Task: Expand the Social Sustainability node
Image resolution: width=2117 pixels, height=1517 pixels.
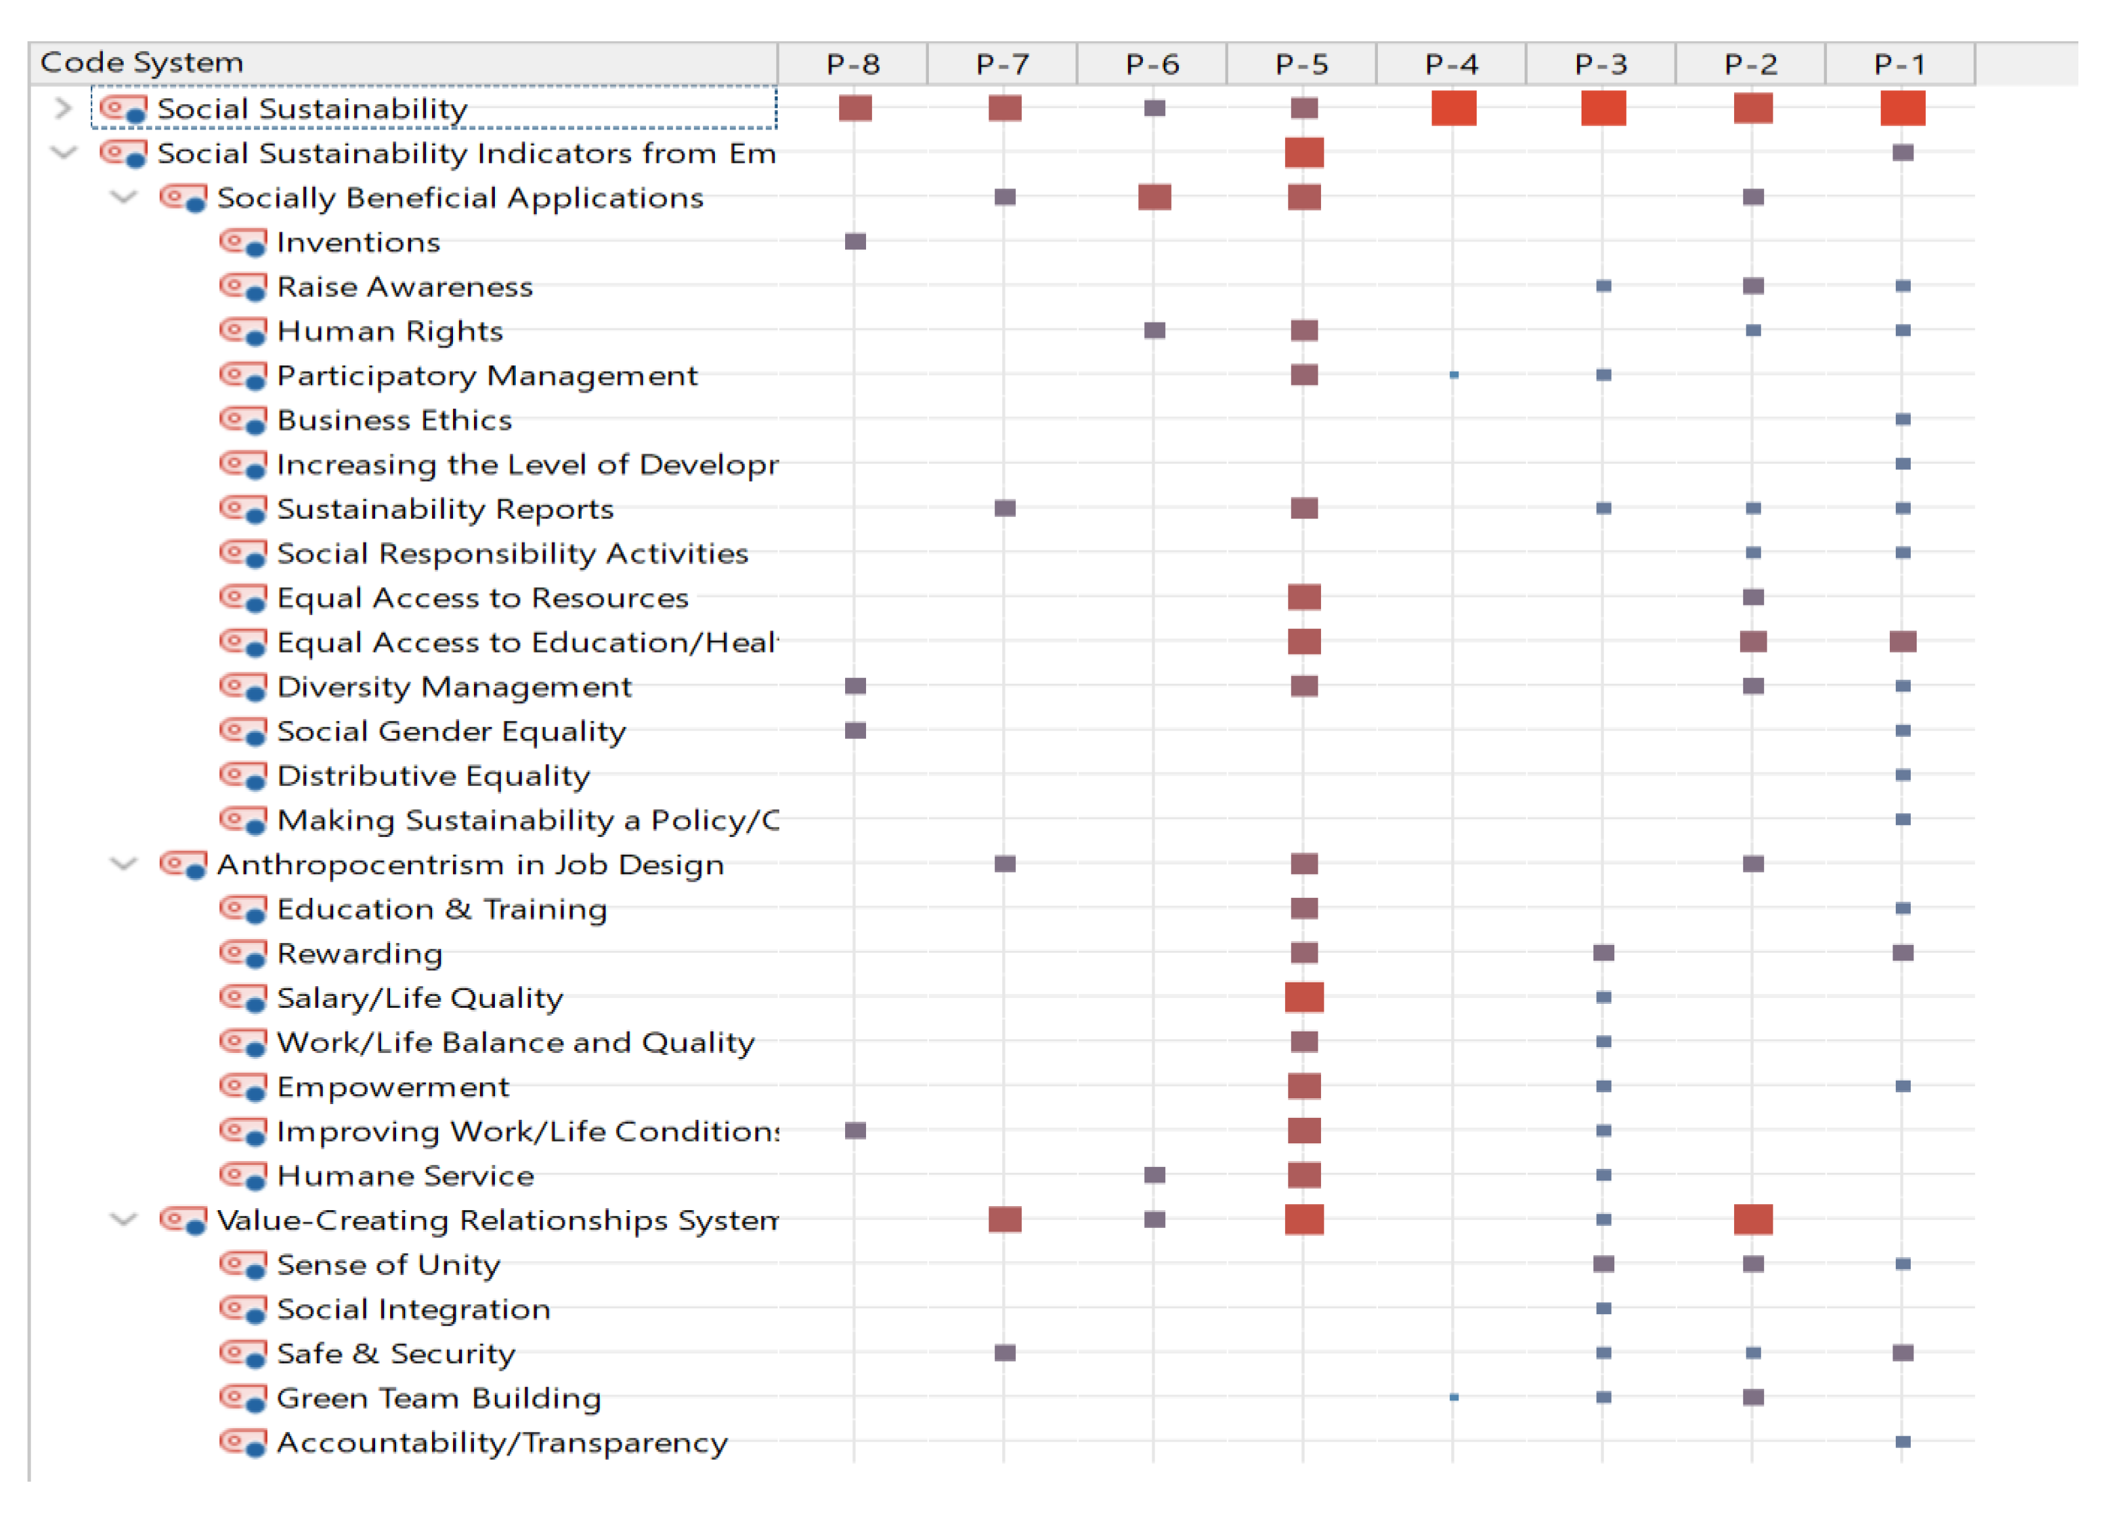Action: pos(63,108)
